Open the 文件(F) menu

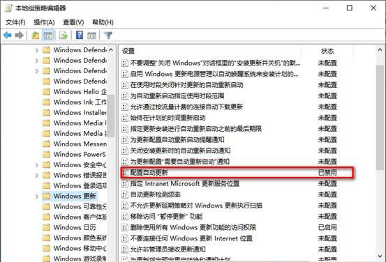15,22
